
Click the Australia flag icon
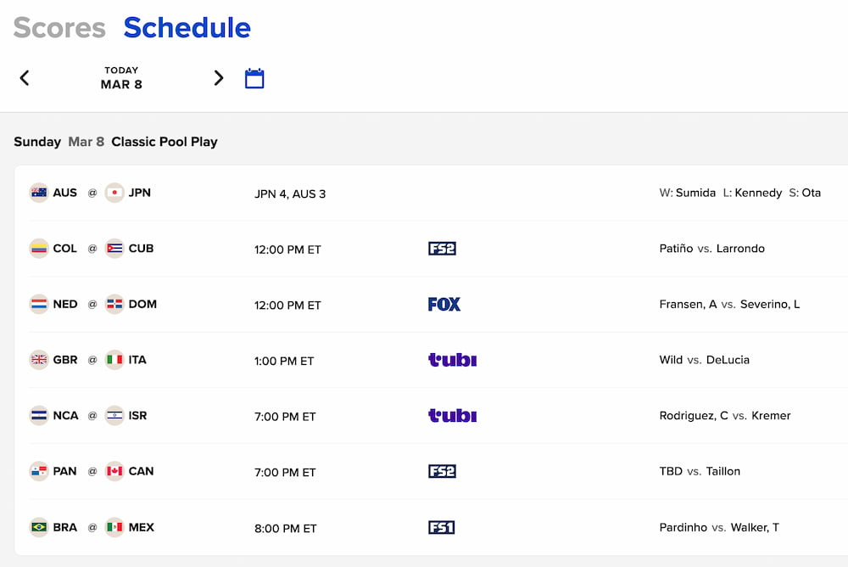39,193
